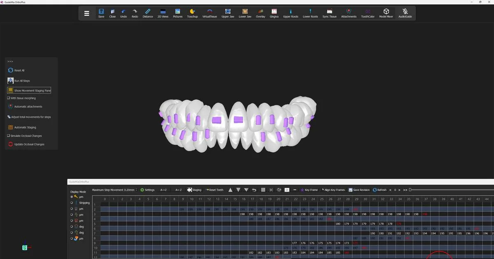Click Show Movement Staging Panel button
The image size is (494, 259).
click(29, 90)
